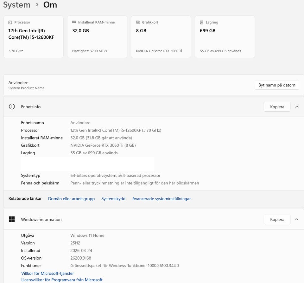The image size is (304, 283).
Task: Open Systemskydd link
Action: (x=113, y=199)
